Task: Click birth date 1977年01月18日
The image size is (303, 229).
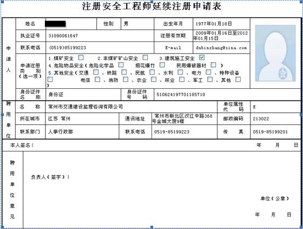Action: pyautogui.click(x=214, y=23)
